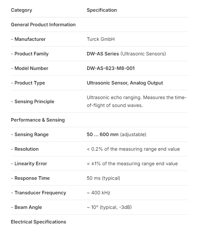
Task: Select the Performance & Sensing section heading
Action: 38,120
